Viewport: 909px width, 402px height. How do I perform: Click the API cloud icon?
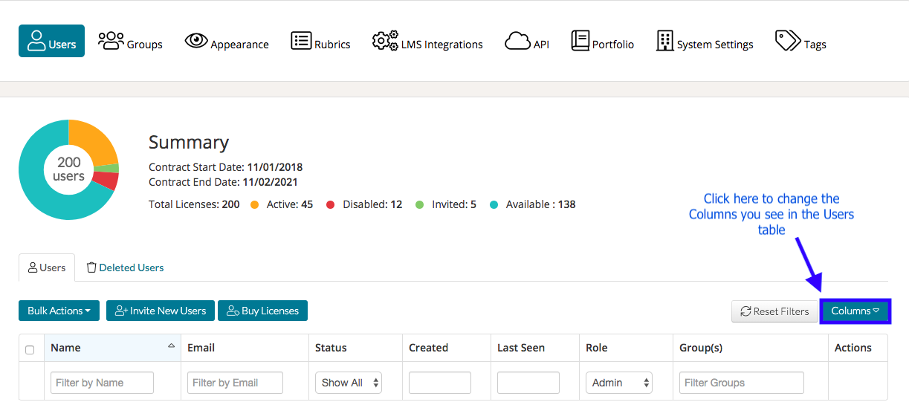[x=517, y=41]
